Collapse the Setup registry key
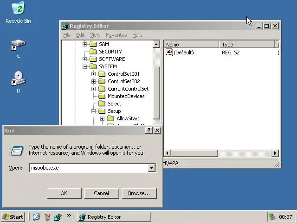Viewport: 297px width, 223px height. pyautogui.click(x=93, y=111)
